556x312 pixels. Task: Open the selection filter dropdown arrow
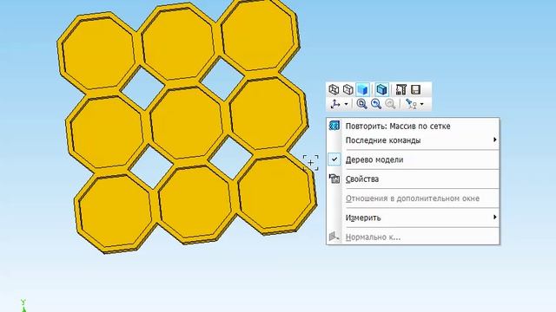tap(421, 104)
